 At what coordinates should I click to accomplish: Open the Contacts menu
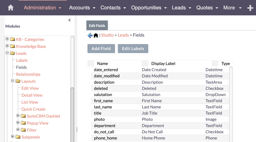(113, 8)
